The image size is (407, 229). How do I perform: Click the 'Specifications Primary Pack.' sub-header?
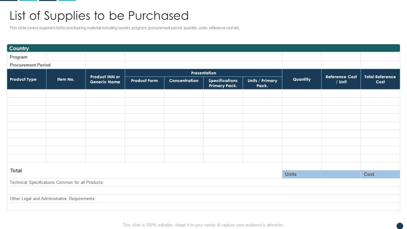click(223, 83)
